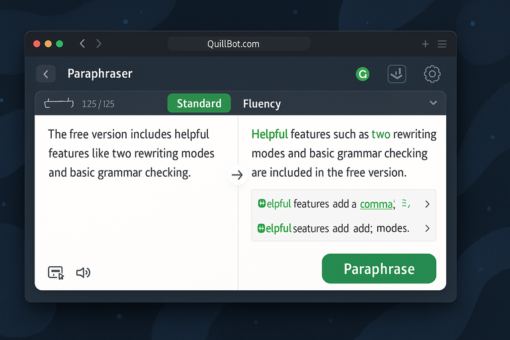Go back in browser history
This screenshot has width=510, height=340.
tap(82, 44)
